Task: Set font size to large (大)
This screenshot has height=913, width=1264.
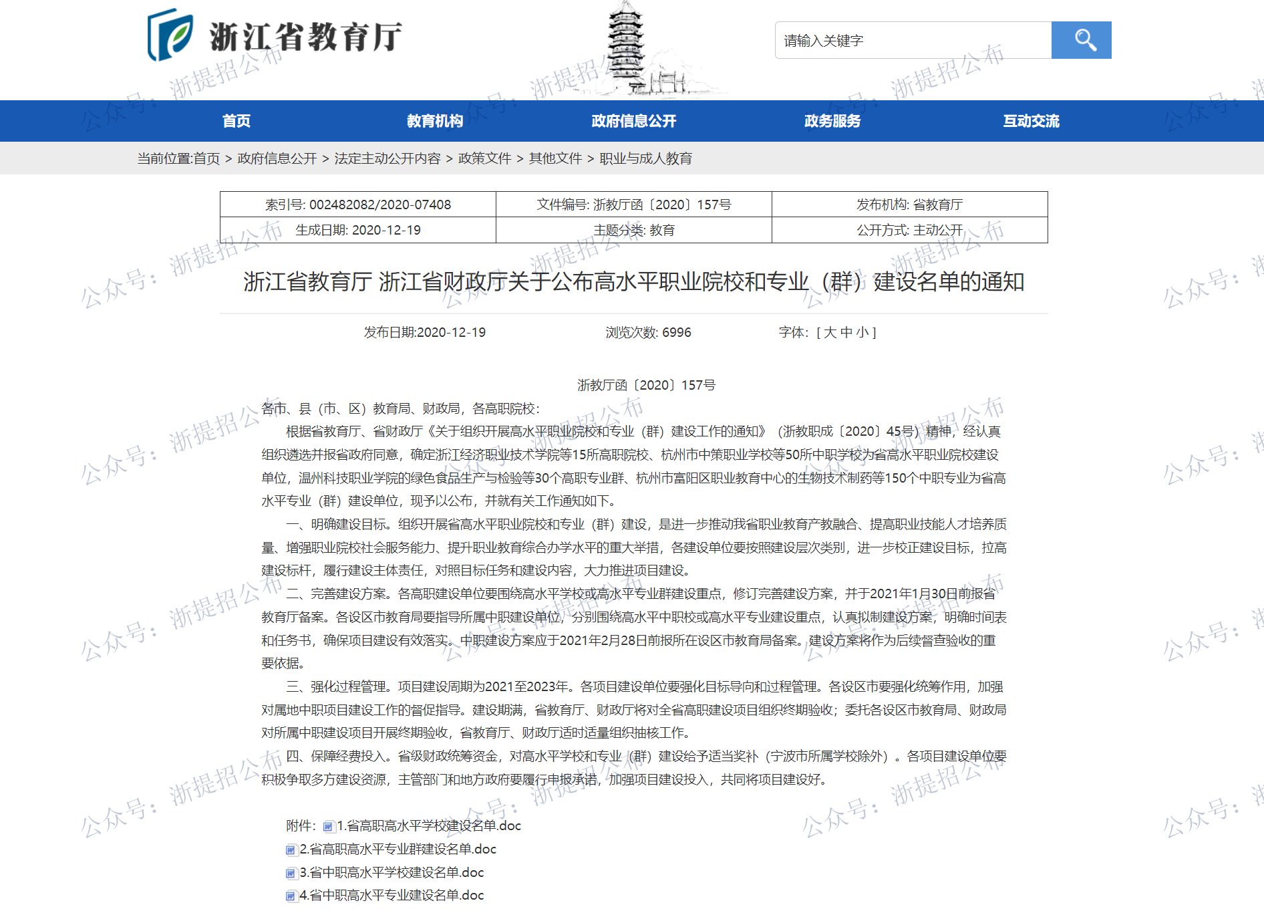Action: (830, 333)
